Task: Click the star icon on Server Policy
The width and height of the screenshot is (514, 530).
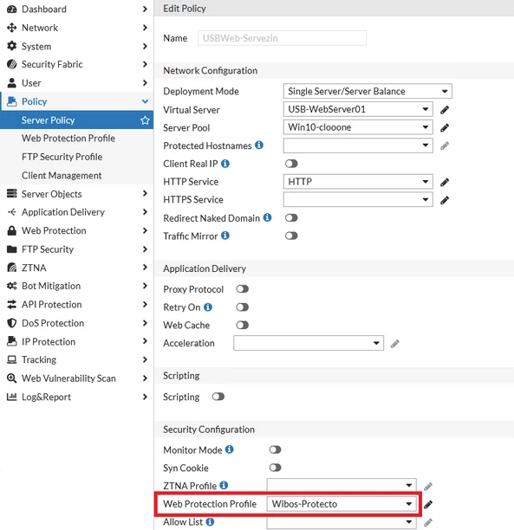Action: 145,120
